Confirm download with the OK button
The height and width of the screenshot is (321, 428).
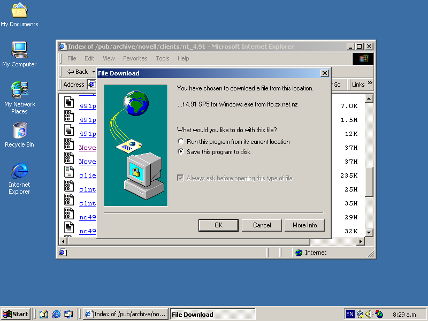[218, 225]
